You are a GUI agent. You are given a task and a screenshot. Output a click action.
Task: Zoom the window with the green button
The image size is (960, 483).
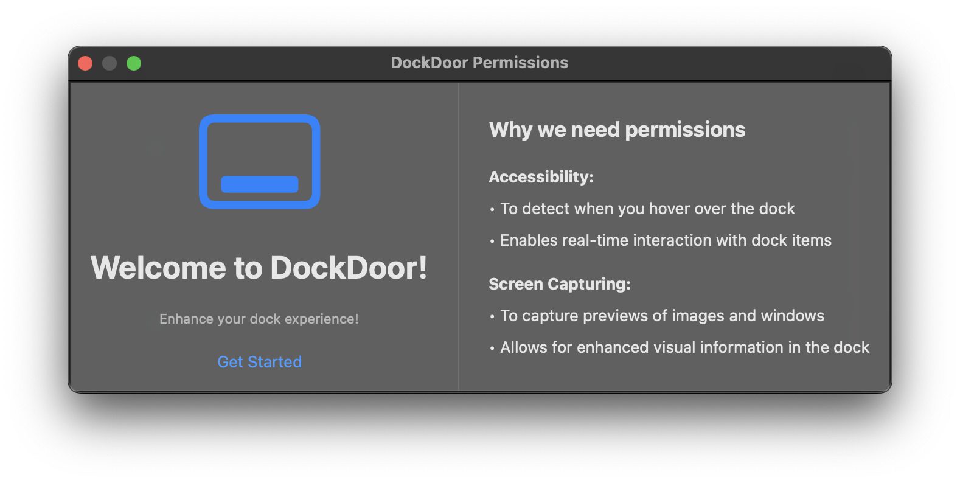point(134,63)
